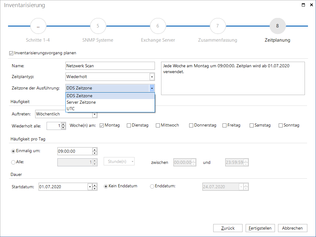Pick UTC in the timezone list
This screenshot has height=237, width=316.
pos(110,109)
